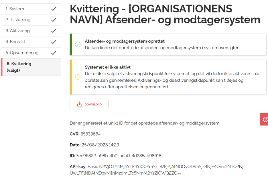Select step 3. Aktivering
The height and width of the screenshot is (178, 268).
18,31
